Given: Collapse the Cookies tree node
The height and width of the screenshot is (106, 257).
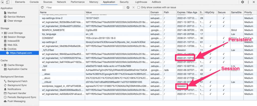Looking at the screenshot, I should 3,49.
